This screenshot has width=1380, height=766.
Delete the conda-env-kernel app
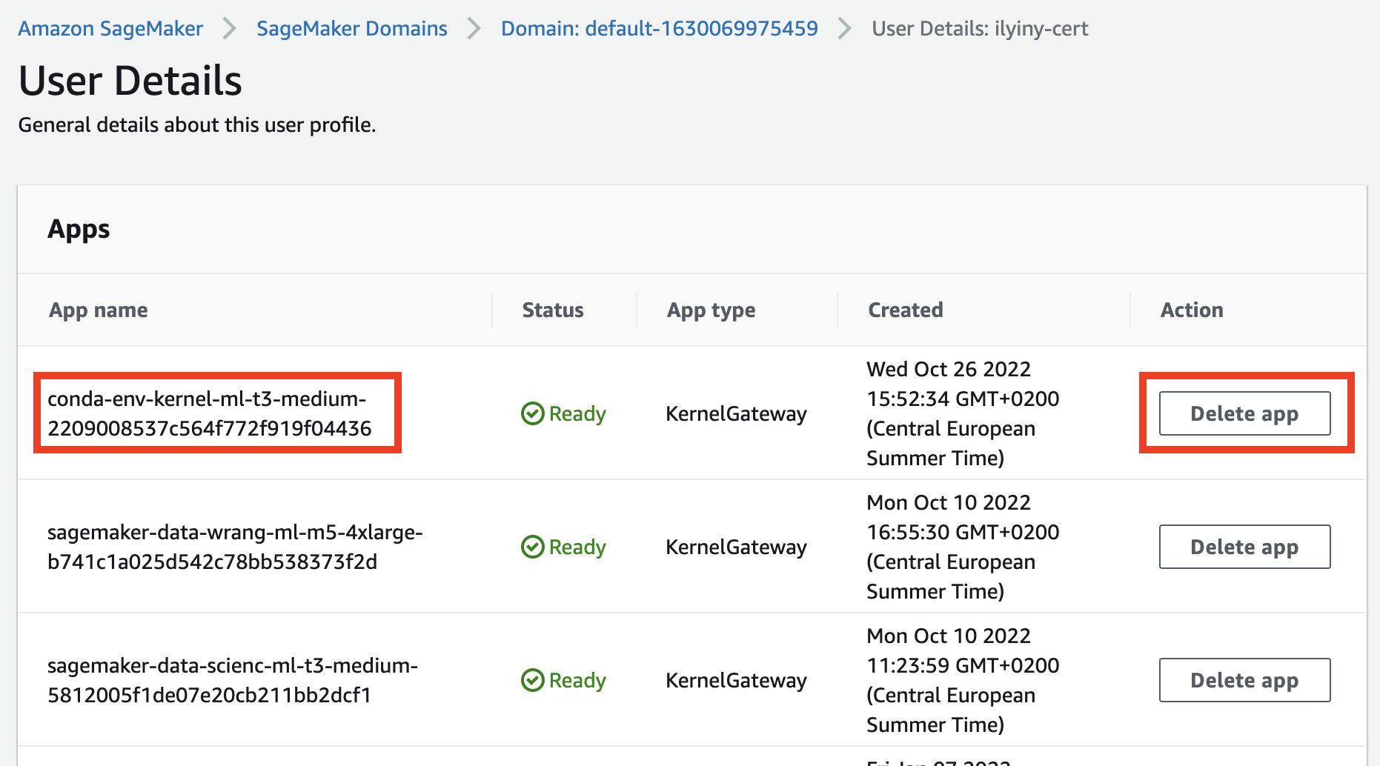click(1244, 413)
